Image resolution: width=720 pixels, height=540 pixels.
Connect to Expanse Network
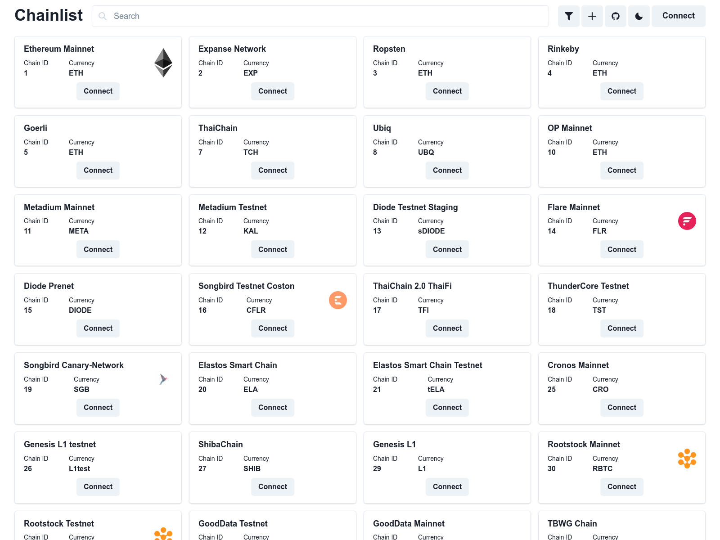point(273,91)
